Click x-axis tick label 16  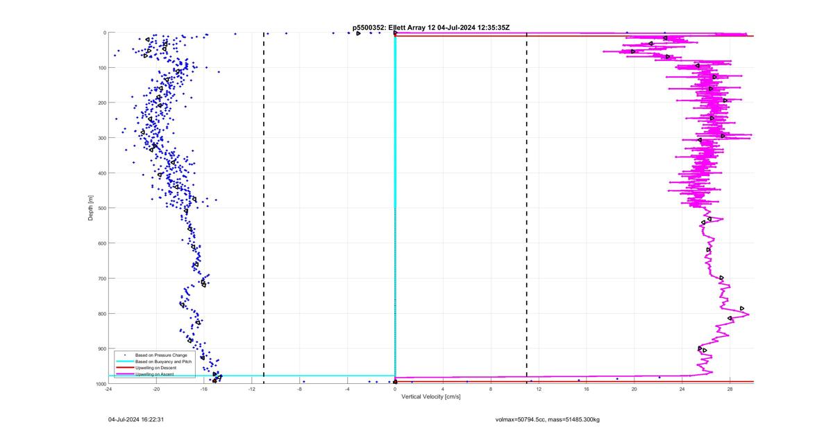pyautogui.click(x=587, y=389)
